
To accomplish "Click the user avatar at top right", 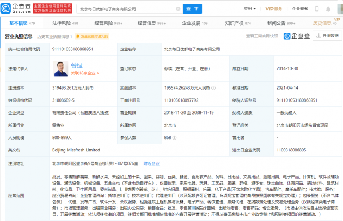I will coord(340,9).
